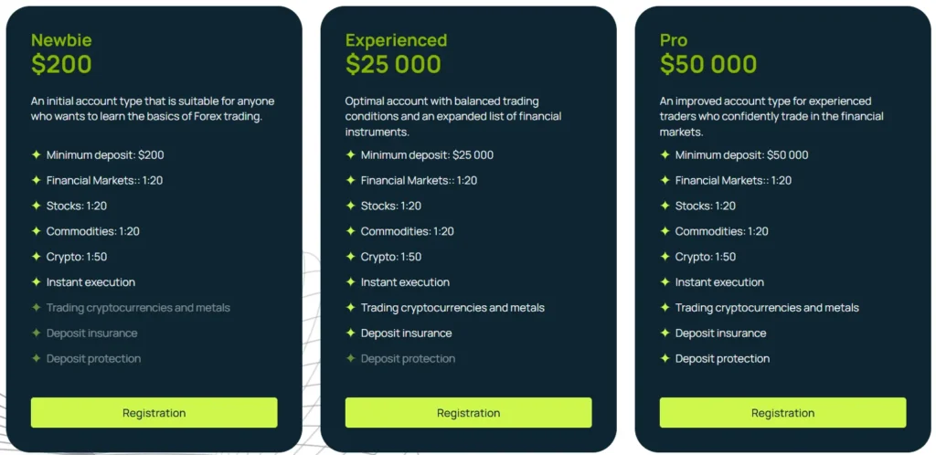Image resolution: width=936 pixels, height=455 pixels.
Task: Select the Newbie plan title
Action: [61, 40]
